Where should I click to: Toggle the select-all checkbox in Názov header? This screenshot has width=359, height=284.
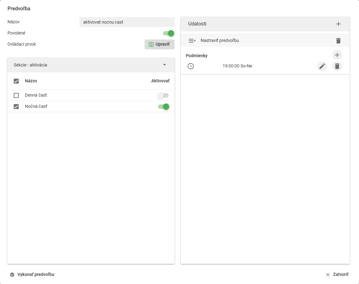click(x=16, y=81)
